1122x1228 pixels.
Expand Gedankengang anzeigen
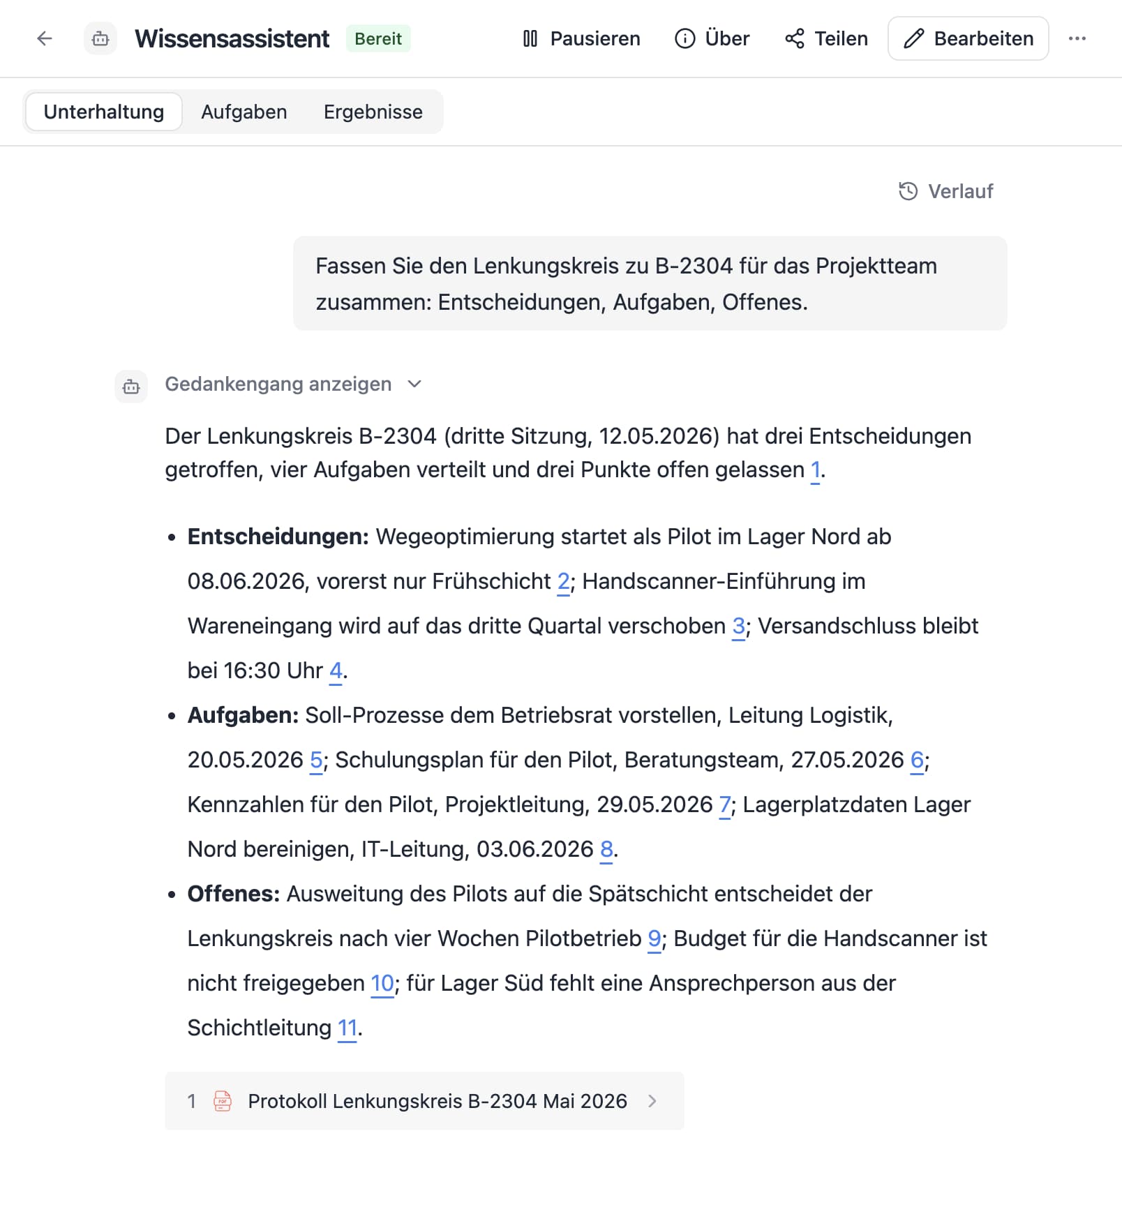(x=293, y=384)
